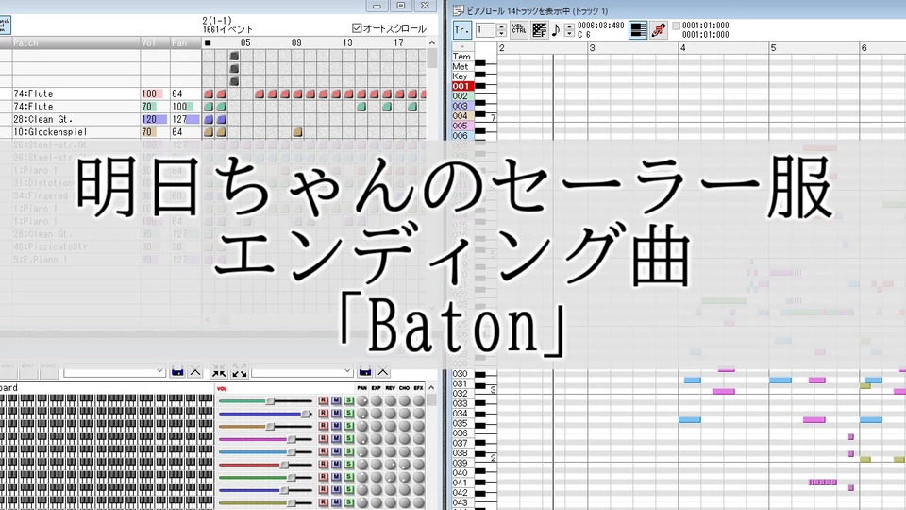Image resolution: width=906 pixels, height=510 pixels.
Task: Increase track number with up stepper
Action: pyautogui.click(x=501, y=26)
